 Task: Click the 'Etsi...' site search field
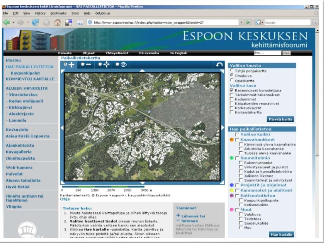(268, 53)
